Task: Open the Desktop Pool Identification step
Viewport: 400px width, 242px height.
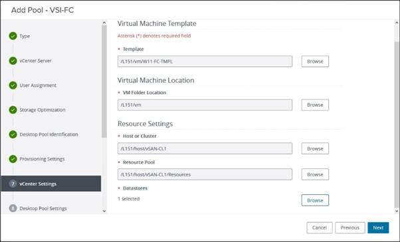Action: click(x=49, y=135)
